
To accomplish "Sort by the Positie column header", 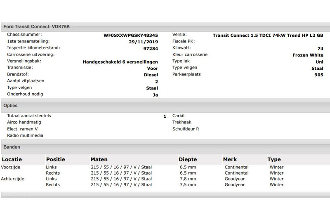I will point(56,159).
